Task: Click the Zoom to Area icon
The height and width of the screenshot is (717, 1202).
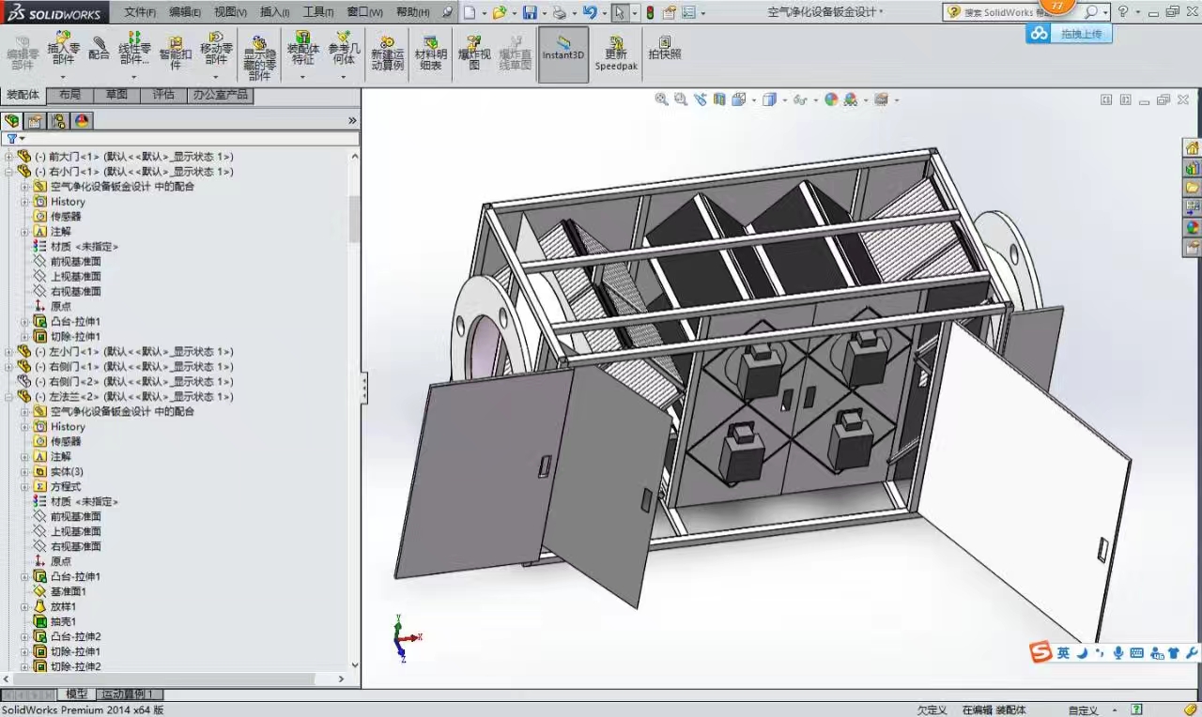Action: (681, 99)
